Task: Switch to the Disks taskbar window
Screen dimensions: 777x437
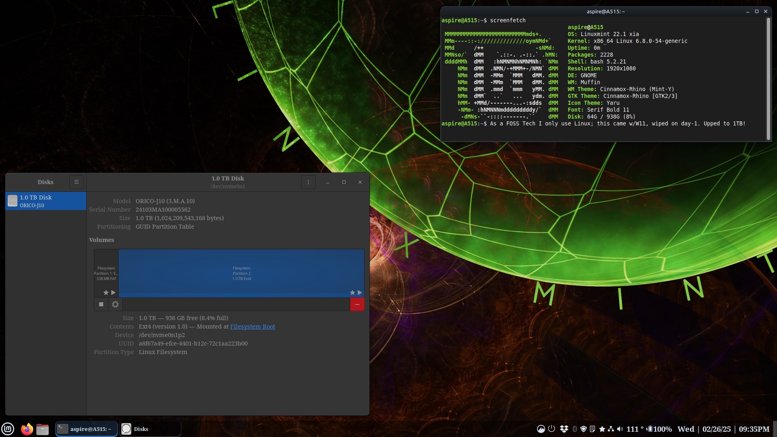Action: pyautogui.click(x=150, y=429)
